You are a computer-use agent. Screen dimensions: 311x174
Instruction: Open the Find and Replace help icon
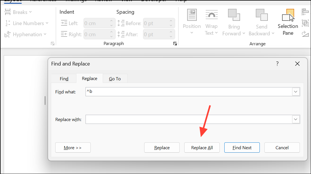point(277,64)
